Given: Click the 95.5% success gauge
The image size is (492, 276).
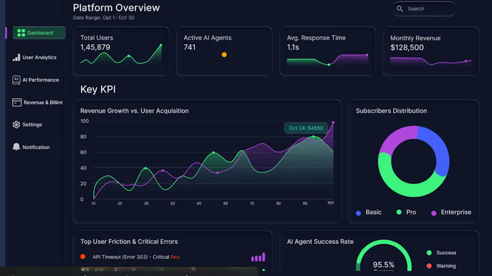Looking at the screenshot, I should [x=383, y=256].
